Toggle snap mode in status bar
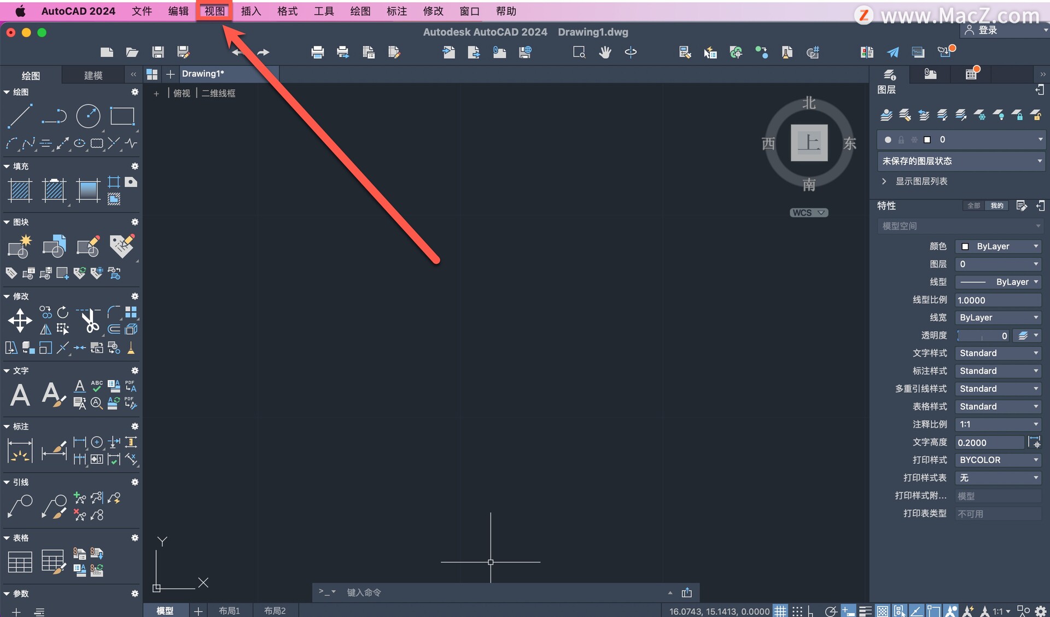Image resolution: width=1050 pixels, height=617 pixels. (797, 611)
